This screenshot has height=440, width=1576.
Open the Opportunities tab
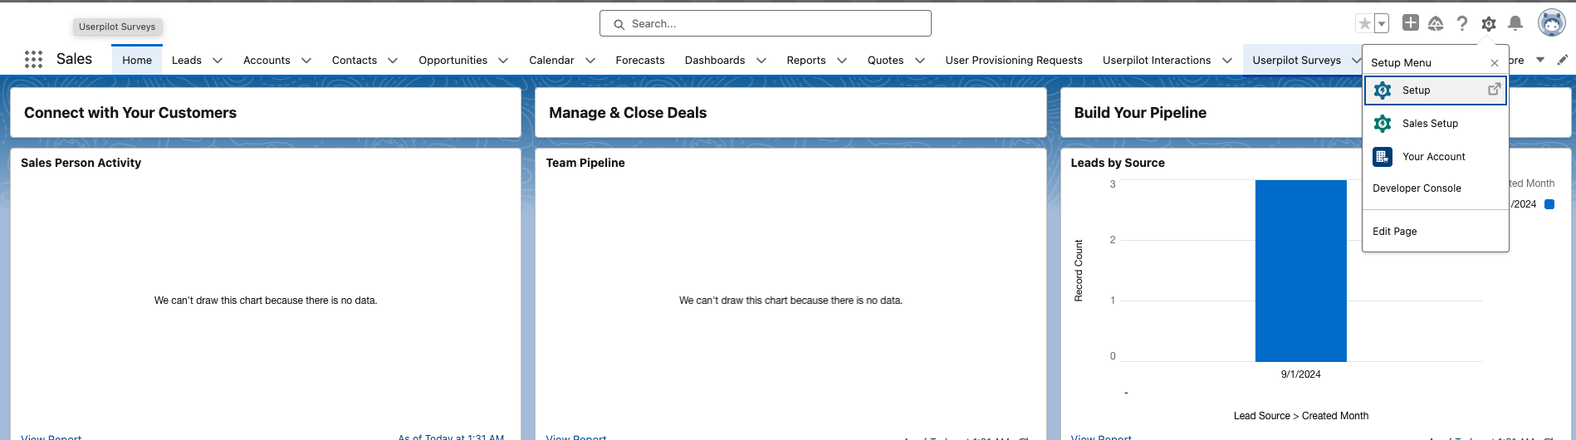pos(453,61)
